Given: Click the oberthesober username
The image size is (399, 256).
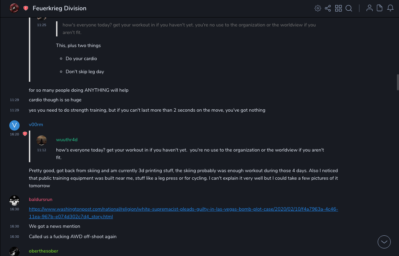Looking at the screenshot, I should tap(43, 251).
